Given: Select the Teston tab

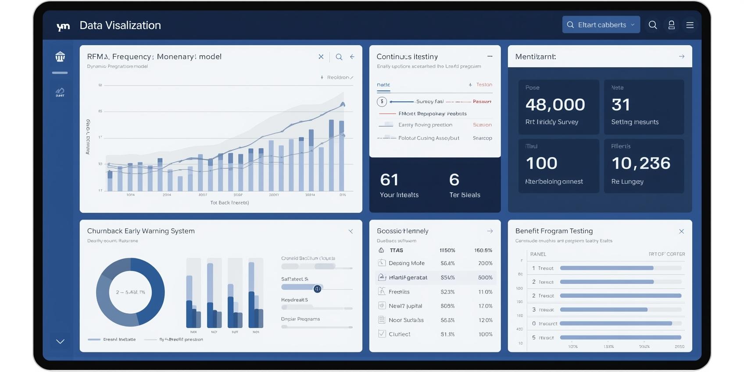Looking at the screenshot, I should [x=481, y=85].
